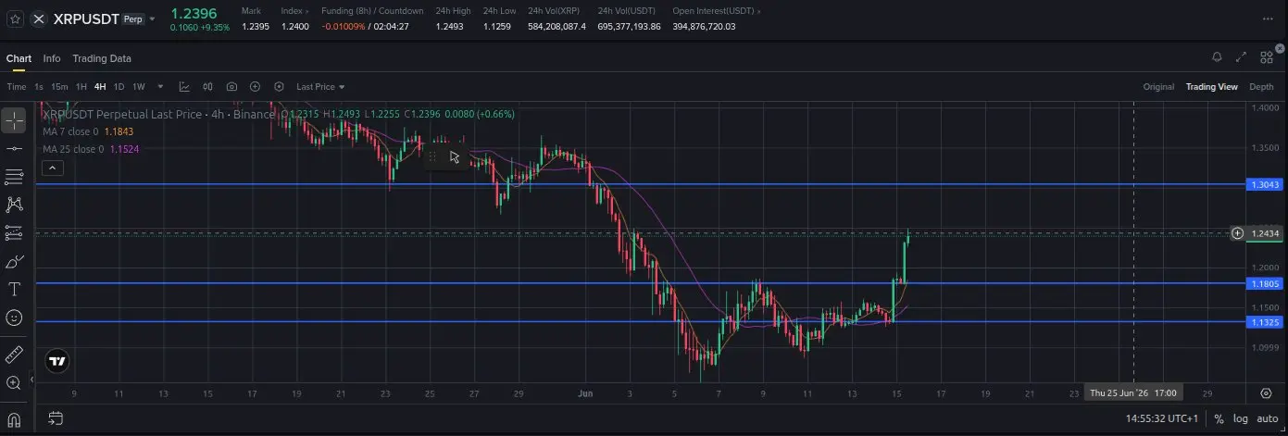
Task: Click the 24h Low value 1.1259
Action: 497,27
